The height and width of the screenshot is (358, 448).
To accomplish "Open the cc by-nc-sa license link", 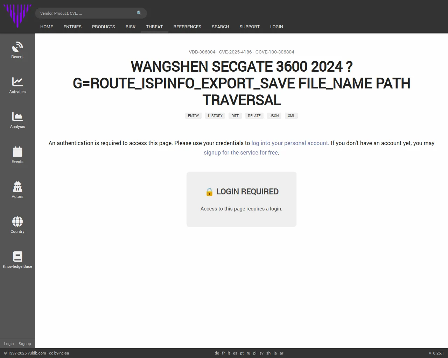I will click(x=59, y=353).
